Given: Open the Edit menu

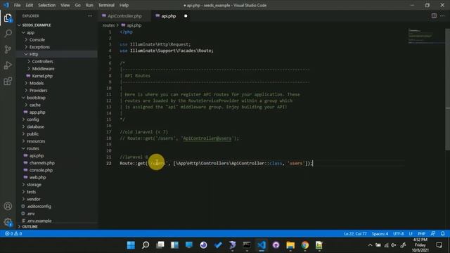Looking at the screenshot, I should pyautogui.click(x=29, y=5).
